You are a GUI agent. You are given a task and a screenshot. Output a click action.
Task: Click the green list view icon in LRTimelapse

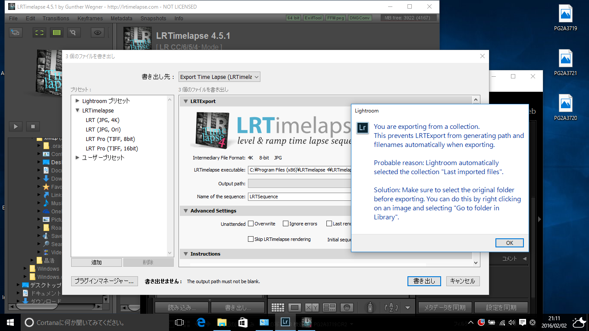56,32
